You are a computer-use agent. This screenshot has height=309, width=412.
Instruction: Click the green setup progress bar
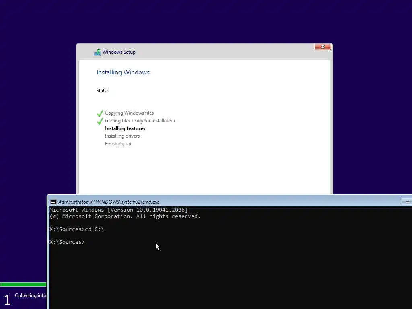click(23, 284)
